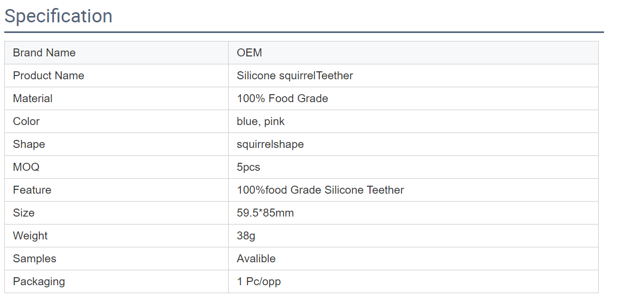Click the Specification heading

pos(59,16)
